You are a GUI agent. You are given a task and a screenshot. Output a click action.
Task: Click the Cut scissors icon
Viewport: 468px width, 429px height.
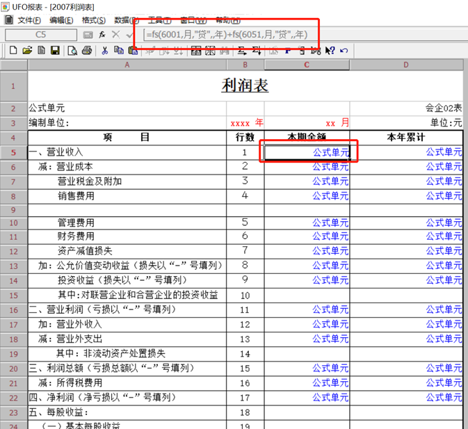coord(104,51)
